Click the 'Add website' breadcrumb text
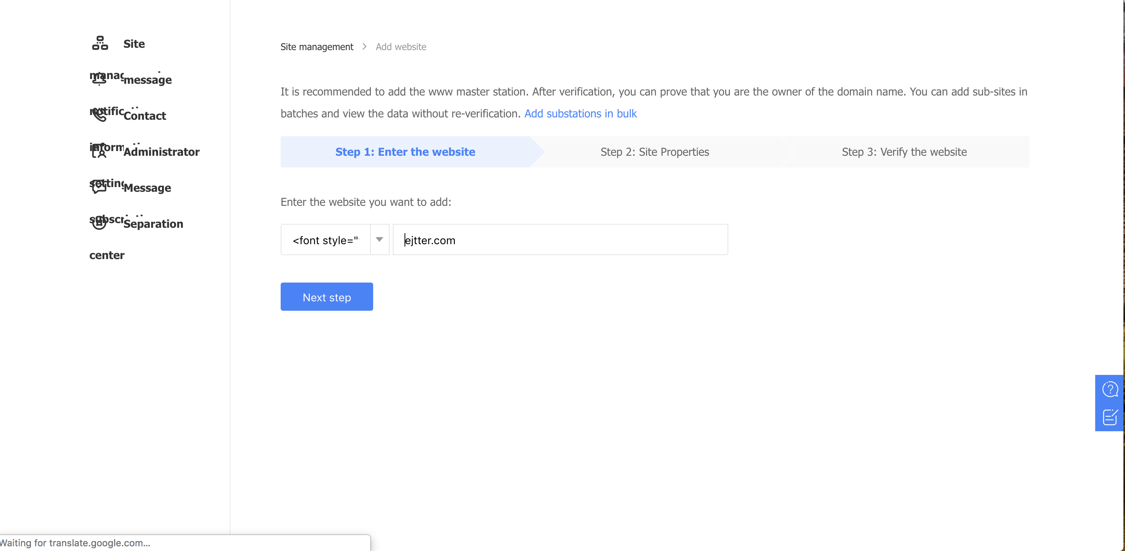This screenshot has width=1125, height=551. click(x=401, y=47)
